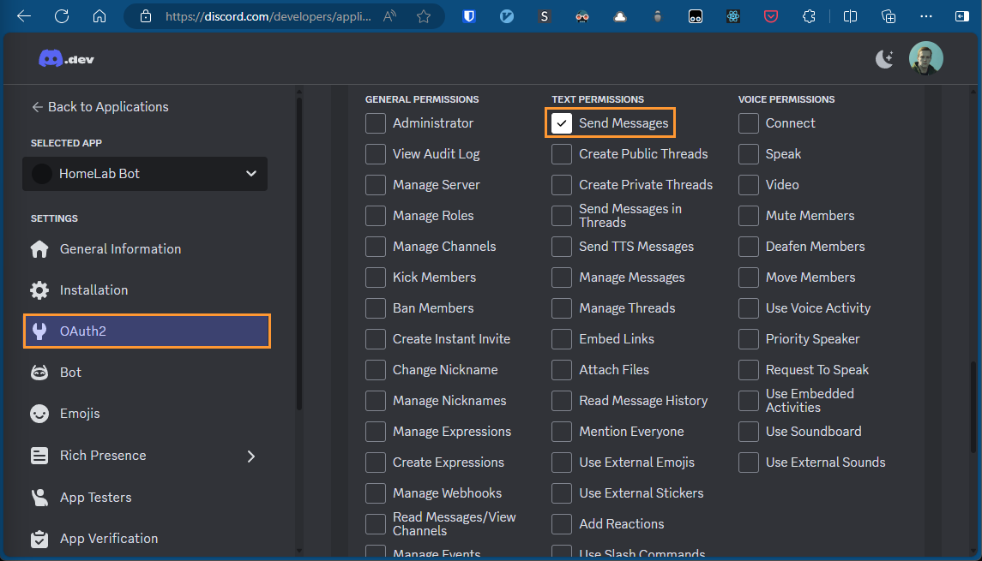This screenshot has height=561, width=982.
Task: Open the HomeLab Bot app dropdown
Action: coord(145,174)
